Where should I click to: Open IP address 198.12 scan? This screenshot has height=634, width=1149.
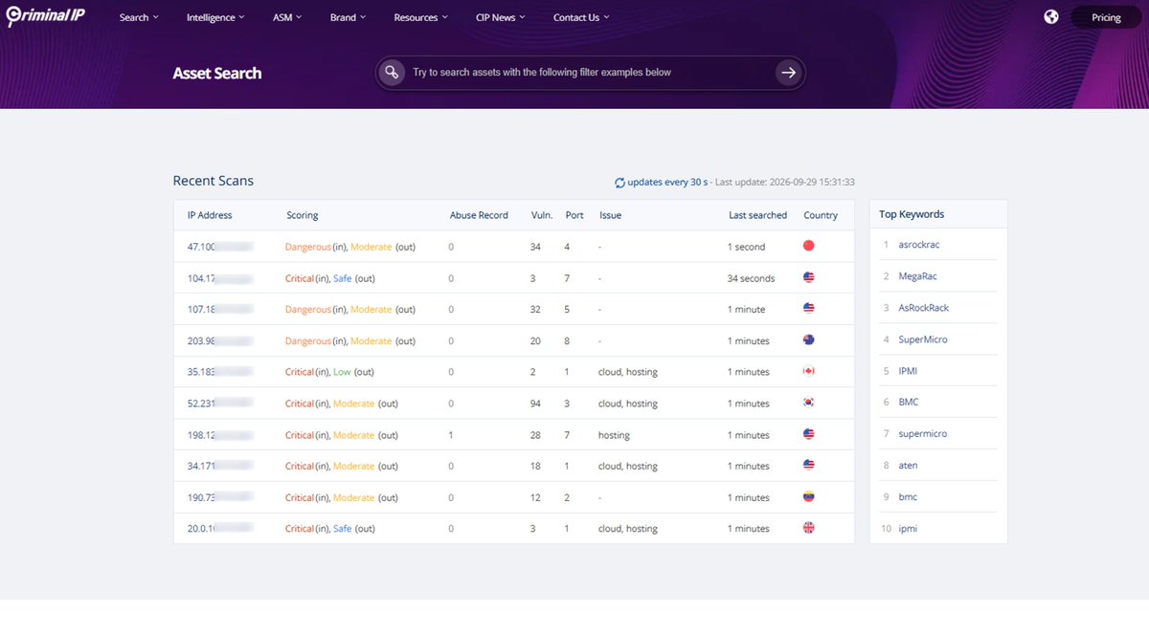(x=219, y=435)
